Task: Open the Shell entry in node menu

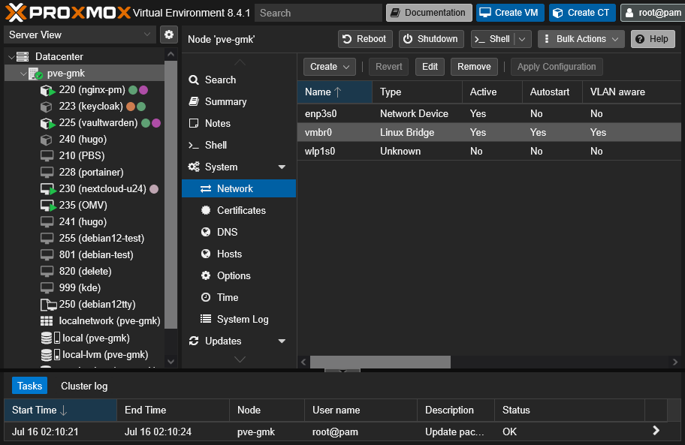Action: 239,146
